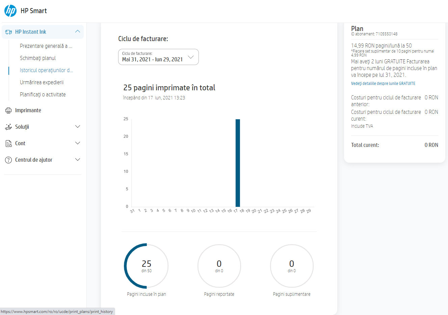Click the Soluții sparkle icon
The image size is (448, 315).
click(x=8, y=127)
